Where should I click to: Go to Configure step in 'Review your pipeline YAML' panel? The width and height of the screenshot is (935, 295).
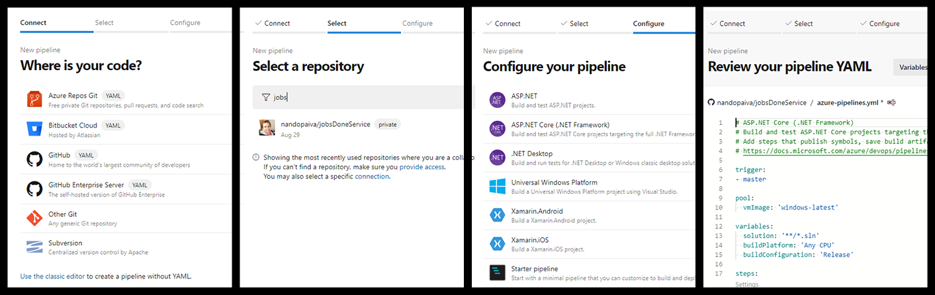click(x=879, y=23)
